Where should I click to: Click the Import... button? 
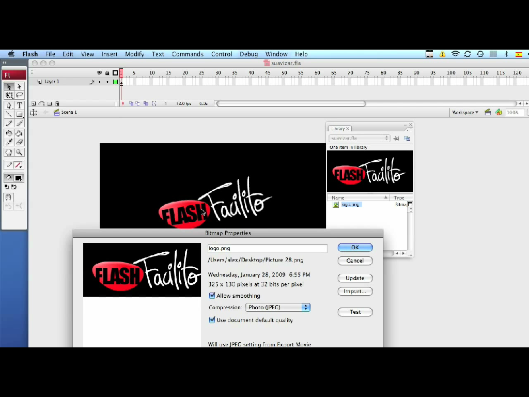pyautogui.click(x=355, y=292)
